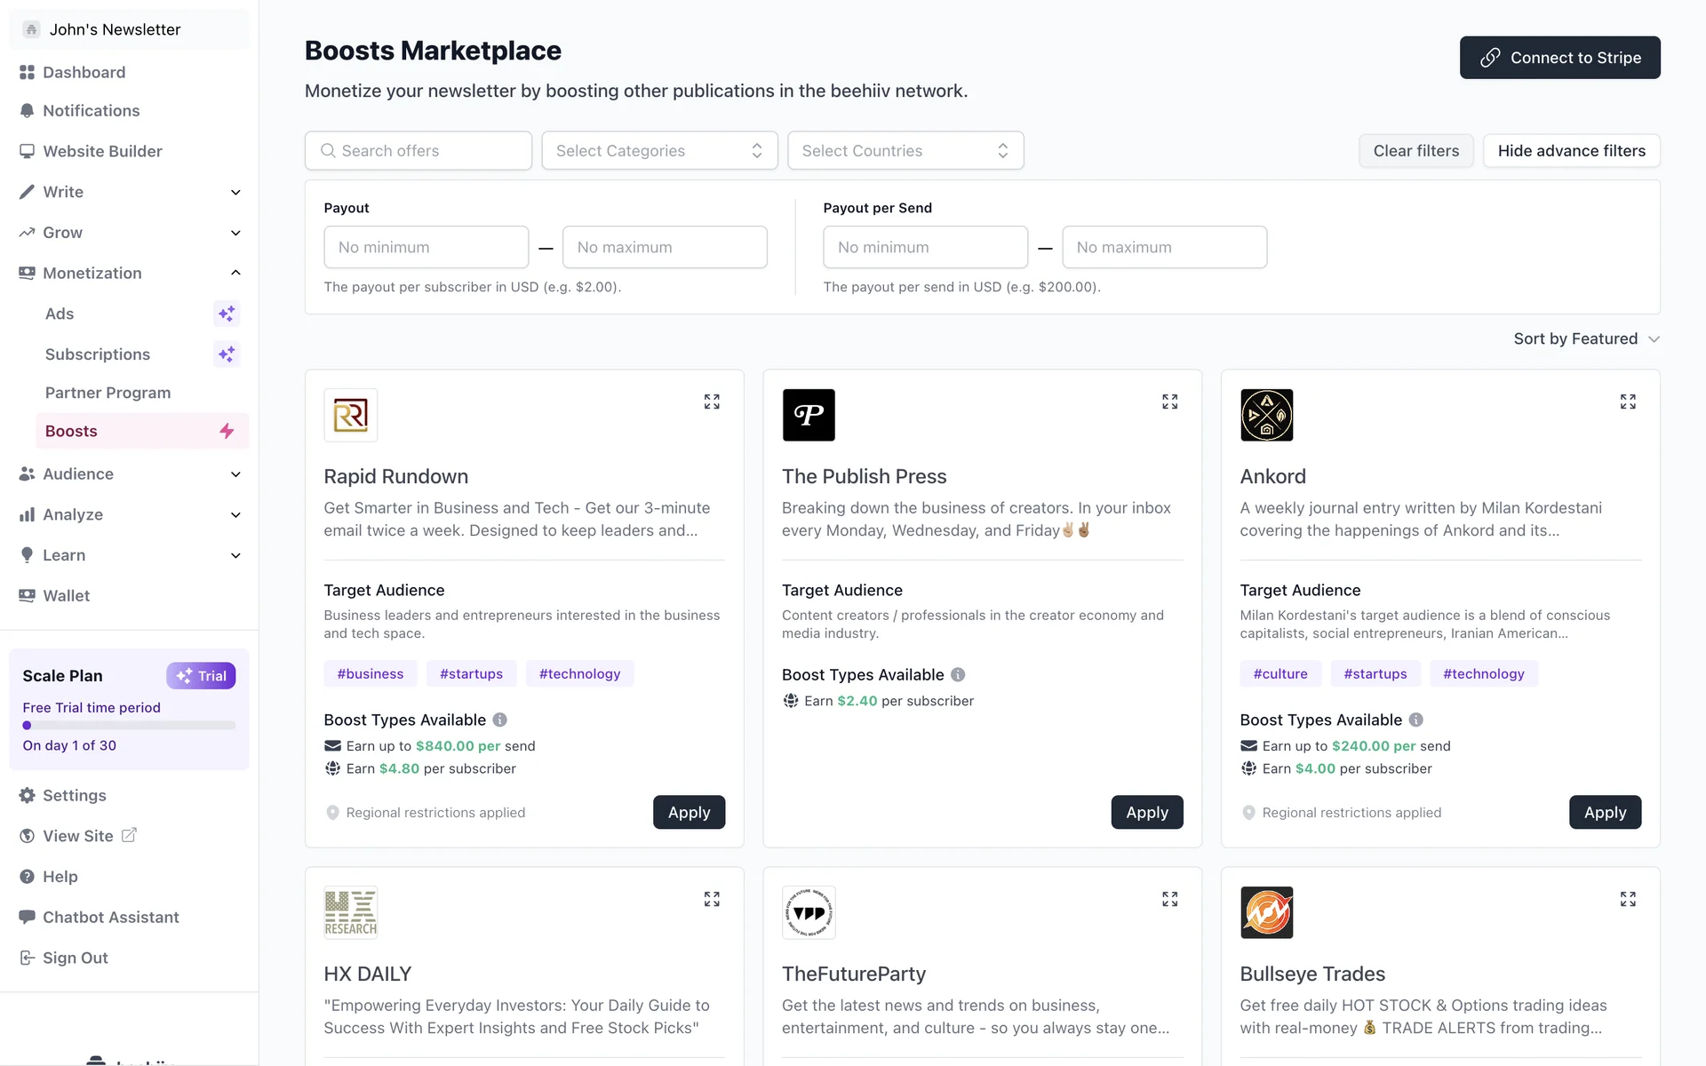Screen dimensions: 1706x1066
Task: Click the Bullseye Trades expand icon
Action: point(1627,899)
